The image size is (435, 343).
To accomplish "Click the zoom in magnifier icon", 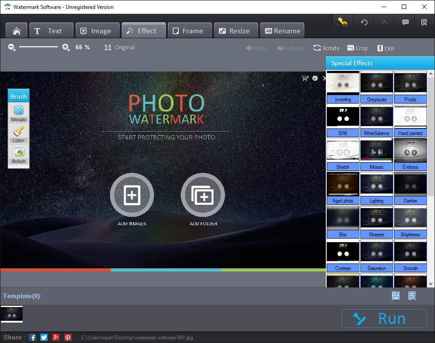I will tap(66, 47).
